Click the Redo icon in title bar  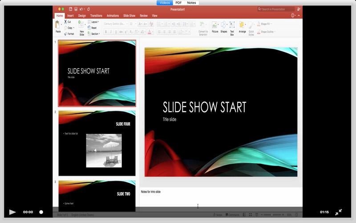[x=88, y=9]
